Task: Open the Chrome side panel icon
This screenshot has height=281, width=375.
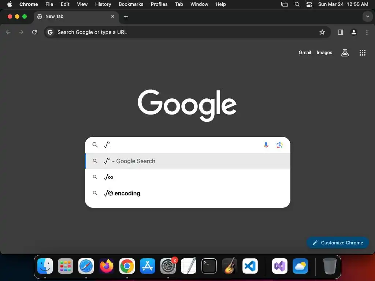Action: click(x=340, y=32)
